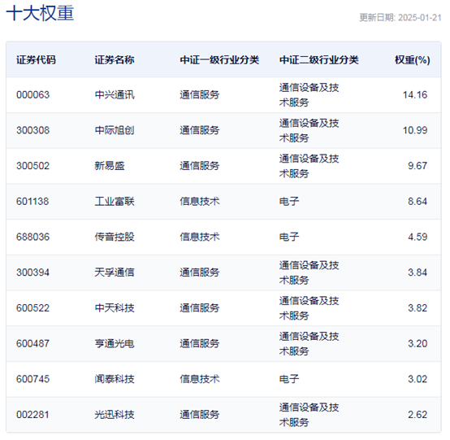
Task: Select the 中证一级行业分类 column header
Action: (x=219, y=59)
